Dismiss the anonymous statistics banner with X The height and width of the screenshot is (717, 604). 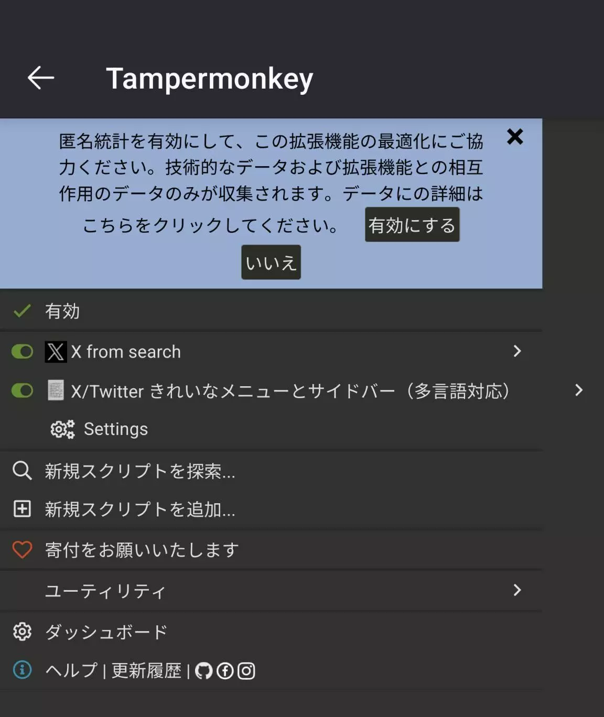coord(515,136)
